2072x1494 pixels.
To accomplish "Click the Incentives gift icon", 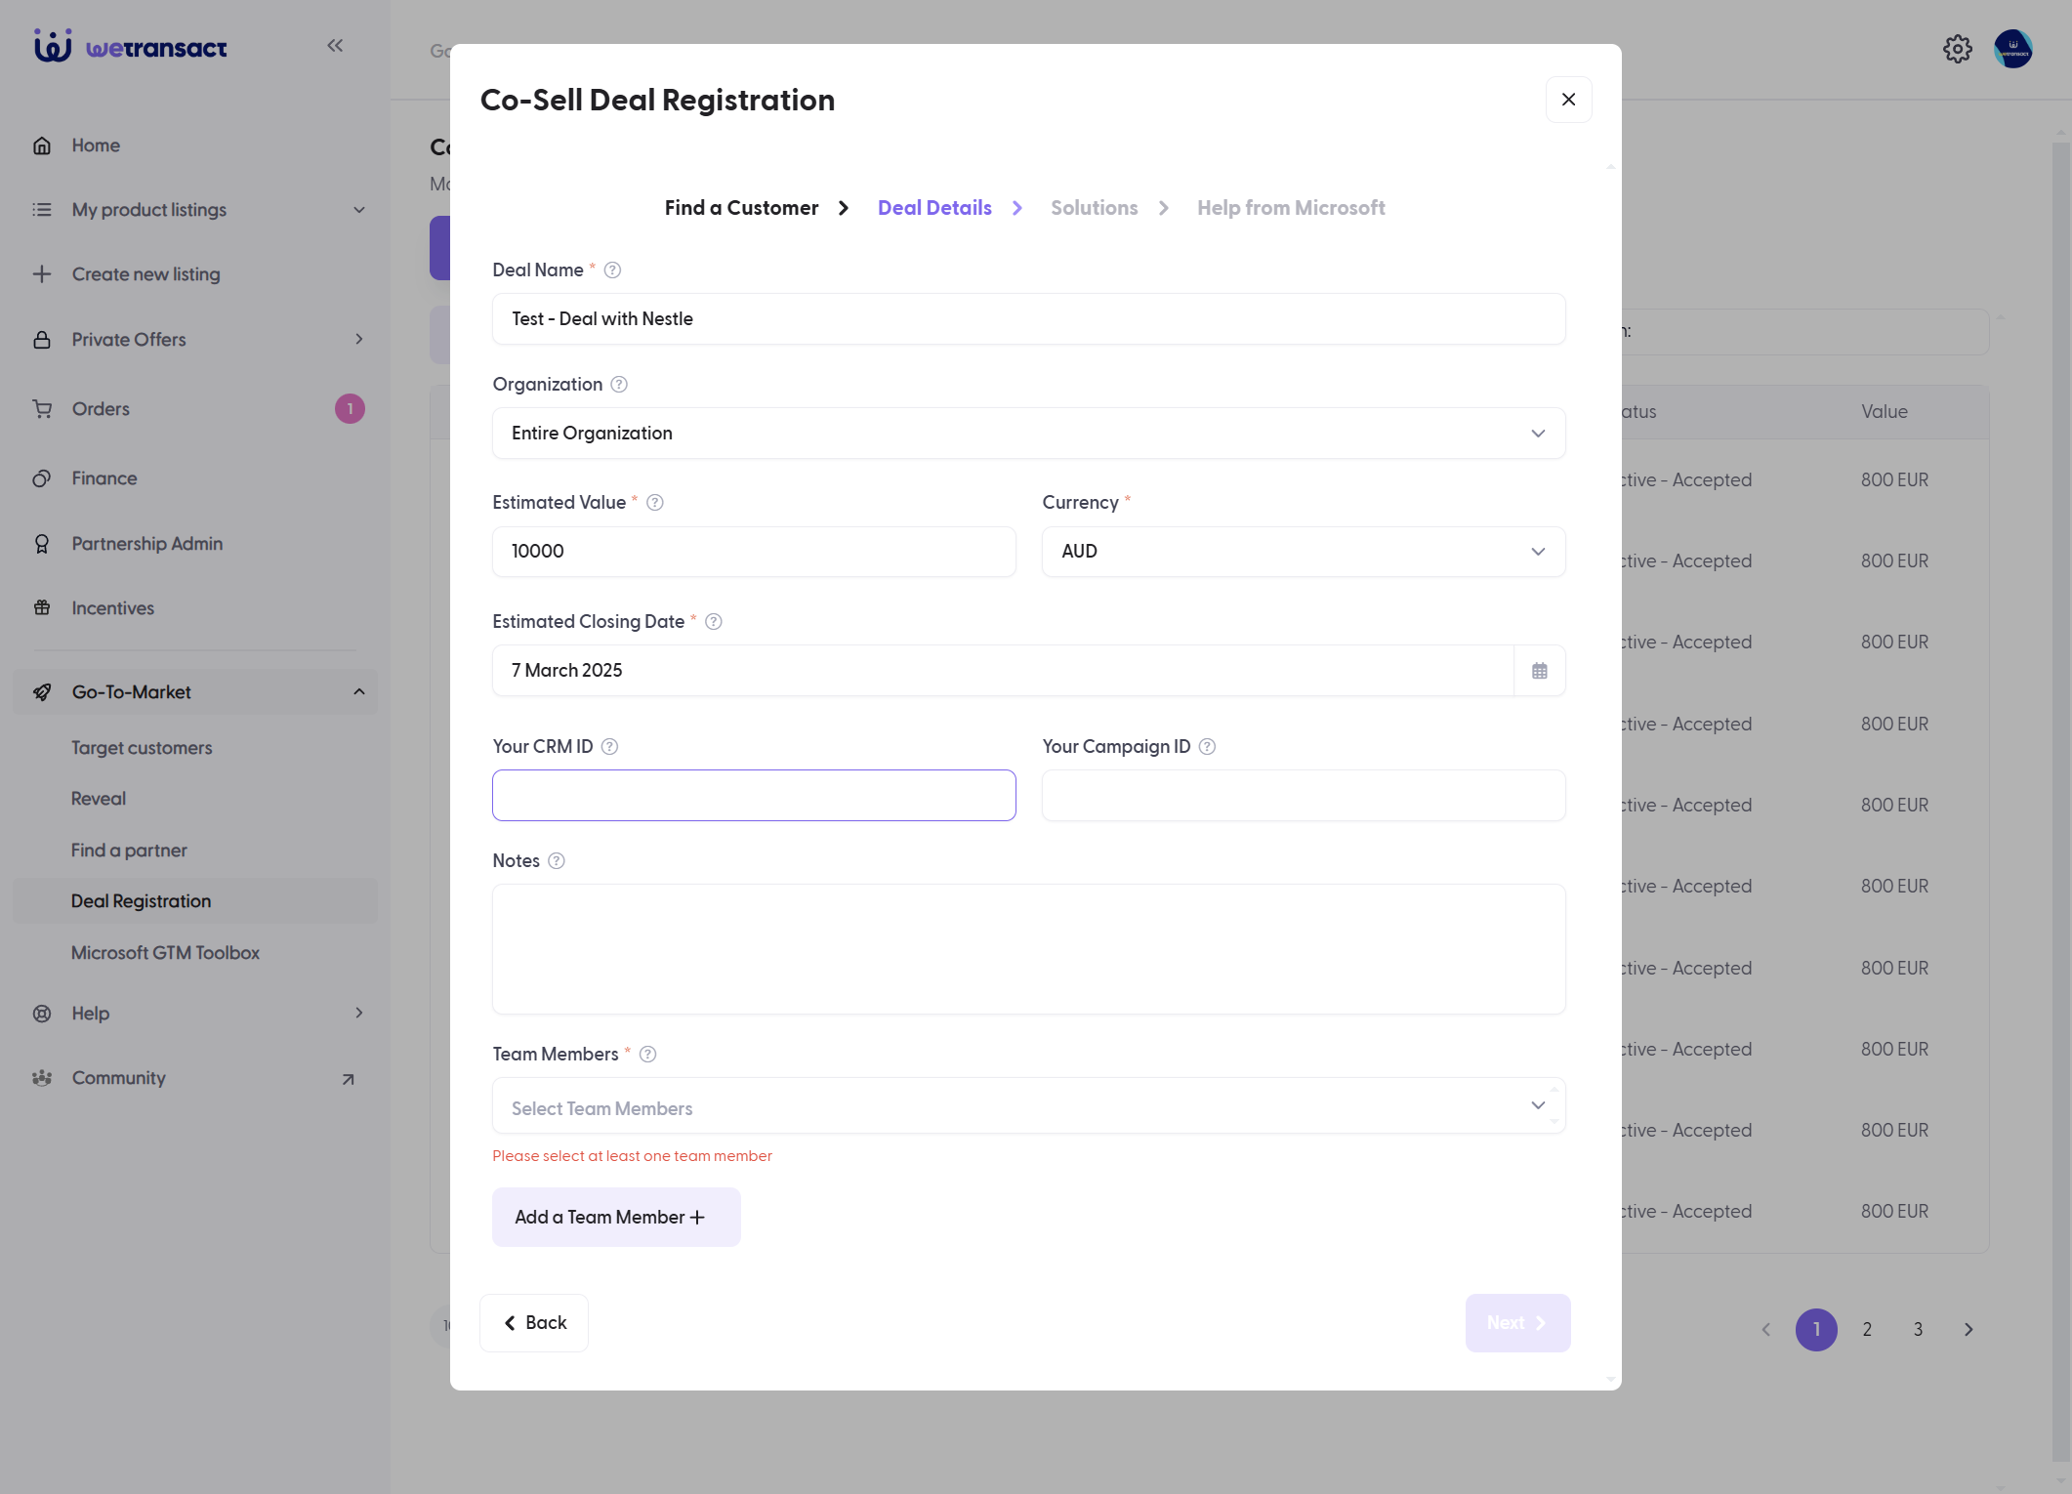I will (42, 608).
